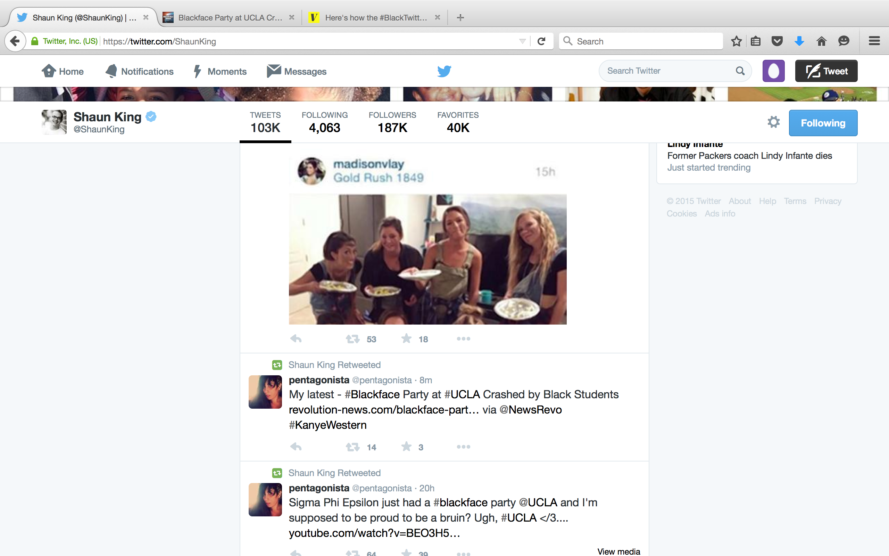Open the purple egg profile avatar menu
The image size is (889, 556).
click(x=774, y=71)
